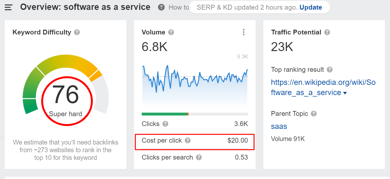Click the 76 Keyword Difficulty score
The height and width of the screenshot is (179, 390).
65,95
